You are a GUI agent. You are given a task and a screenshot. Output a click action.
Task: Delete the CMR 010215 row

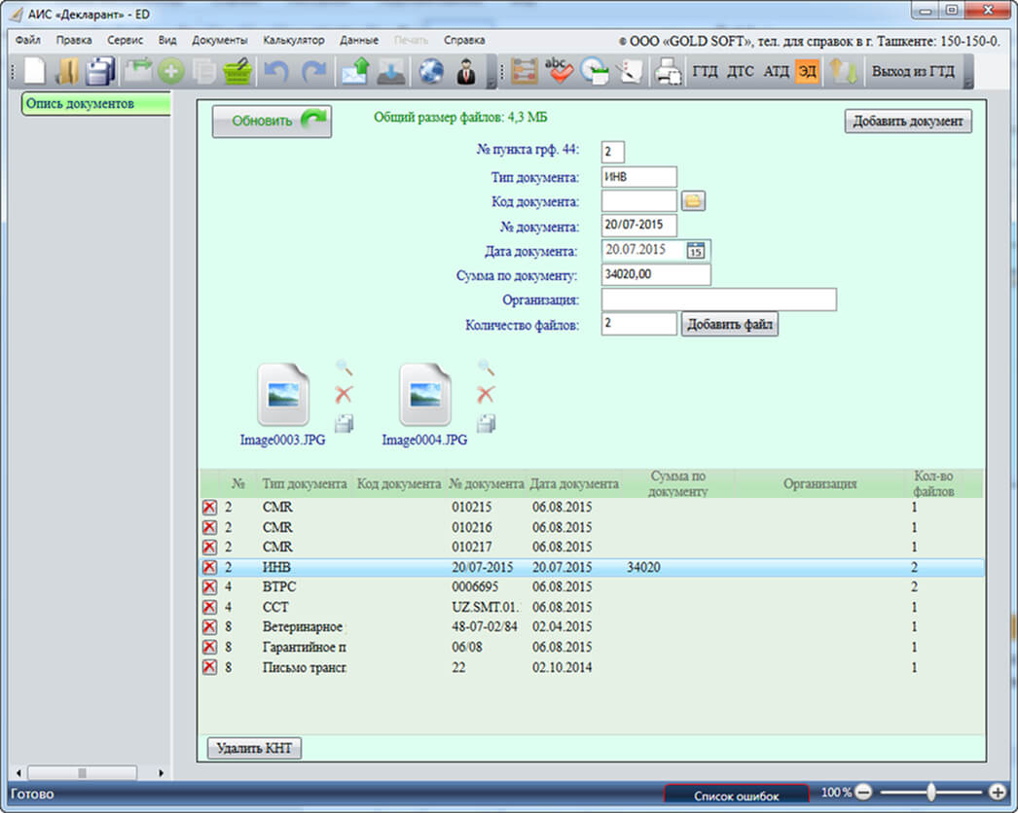[209, 508]
